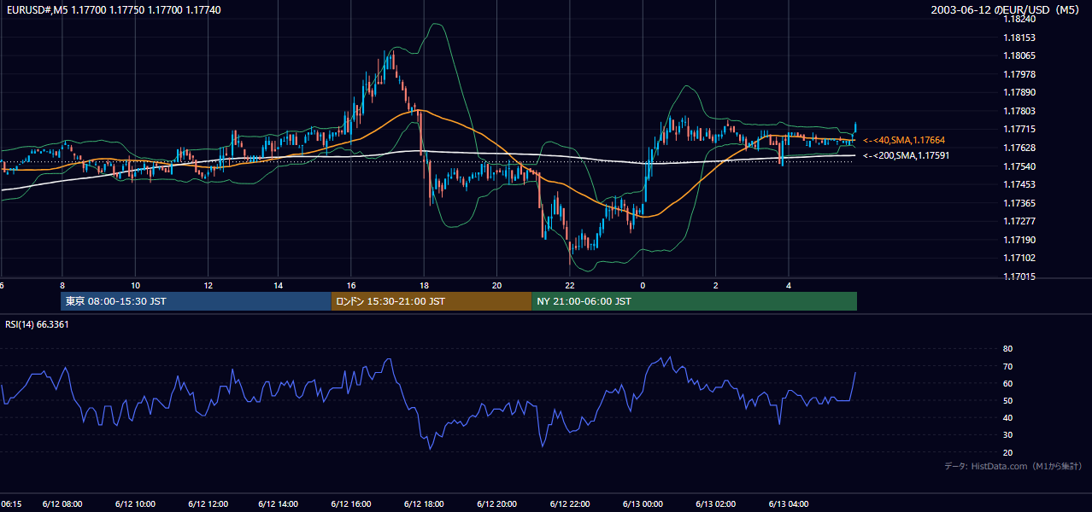Click the 6/13 00:00 date axis label

643,503
